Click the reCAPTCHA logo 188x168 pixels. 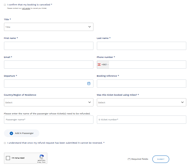point(42,157)
